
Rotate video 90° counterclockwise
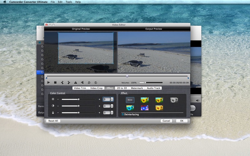(x=89, y=83)
